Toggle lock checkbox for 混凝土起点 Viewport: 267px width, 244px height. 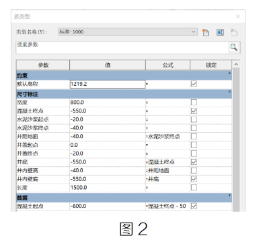pyautogui.click(x=194, y=206)
